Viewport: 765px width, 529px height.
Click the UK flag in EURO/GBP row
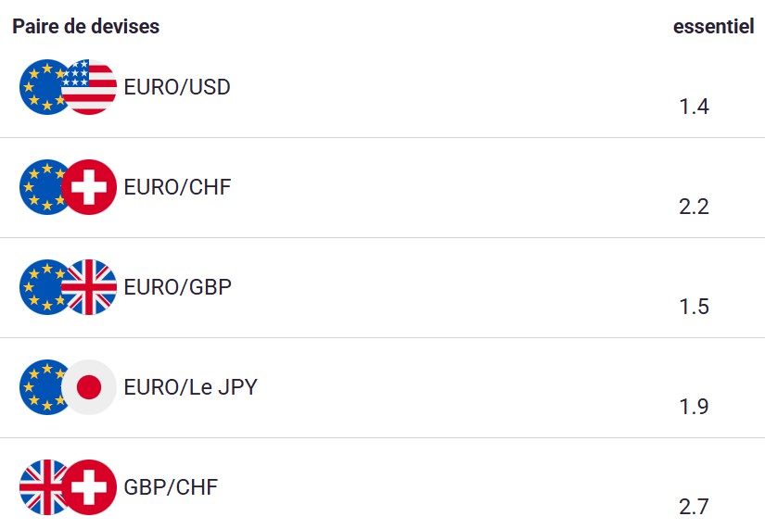92,287
